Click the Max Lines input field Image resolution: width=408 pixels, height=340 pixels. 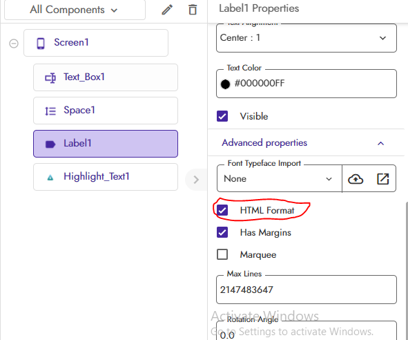(307, 290)
